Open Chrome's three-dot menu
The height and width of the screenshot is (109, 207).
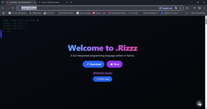[204, 8]
